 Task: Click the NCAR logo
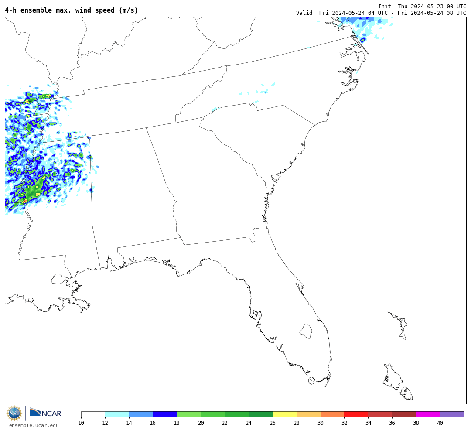point(45,413)
